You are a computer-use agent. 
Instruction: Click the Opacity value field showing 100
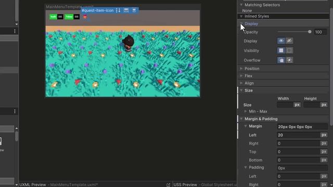[x=321, y=32]
